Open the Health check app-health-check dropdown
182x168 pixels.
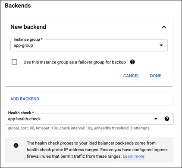[x=89, y=119]
